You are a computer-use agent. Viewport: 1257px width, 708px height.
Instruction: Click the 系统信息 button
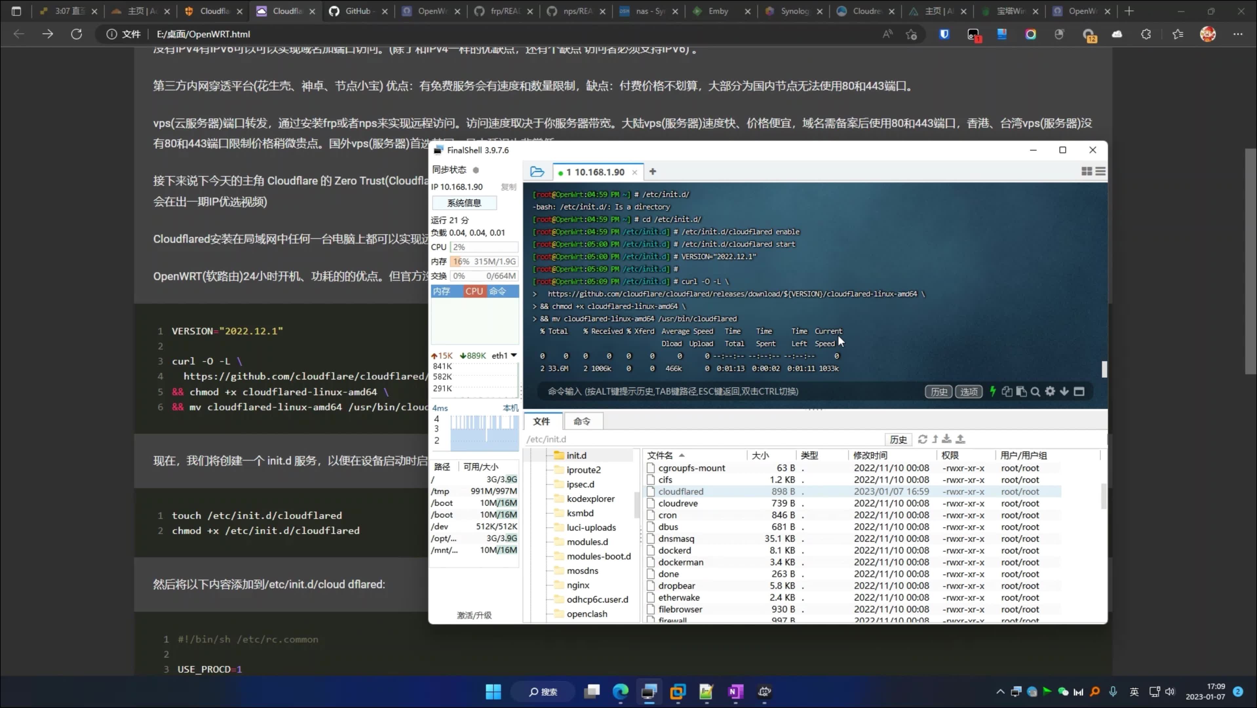point(464,203)
